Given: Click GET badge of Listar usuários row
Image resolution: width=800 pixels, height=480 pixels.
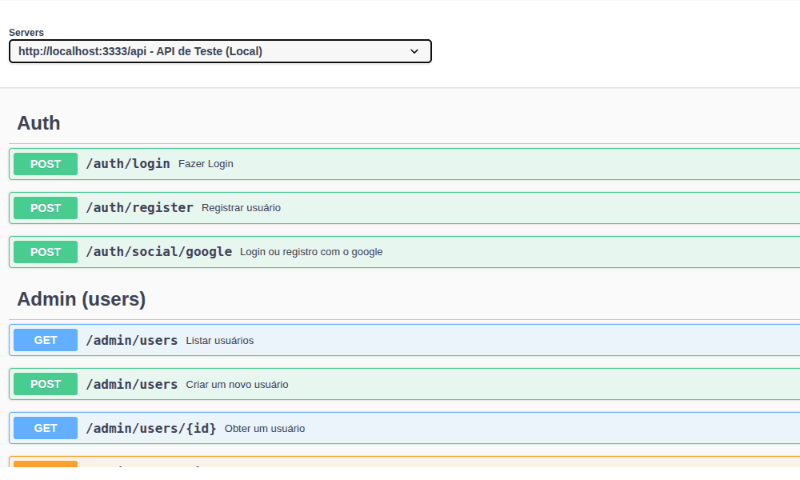Looking at the screenshot, I should (x=46, y=340).
